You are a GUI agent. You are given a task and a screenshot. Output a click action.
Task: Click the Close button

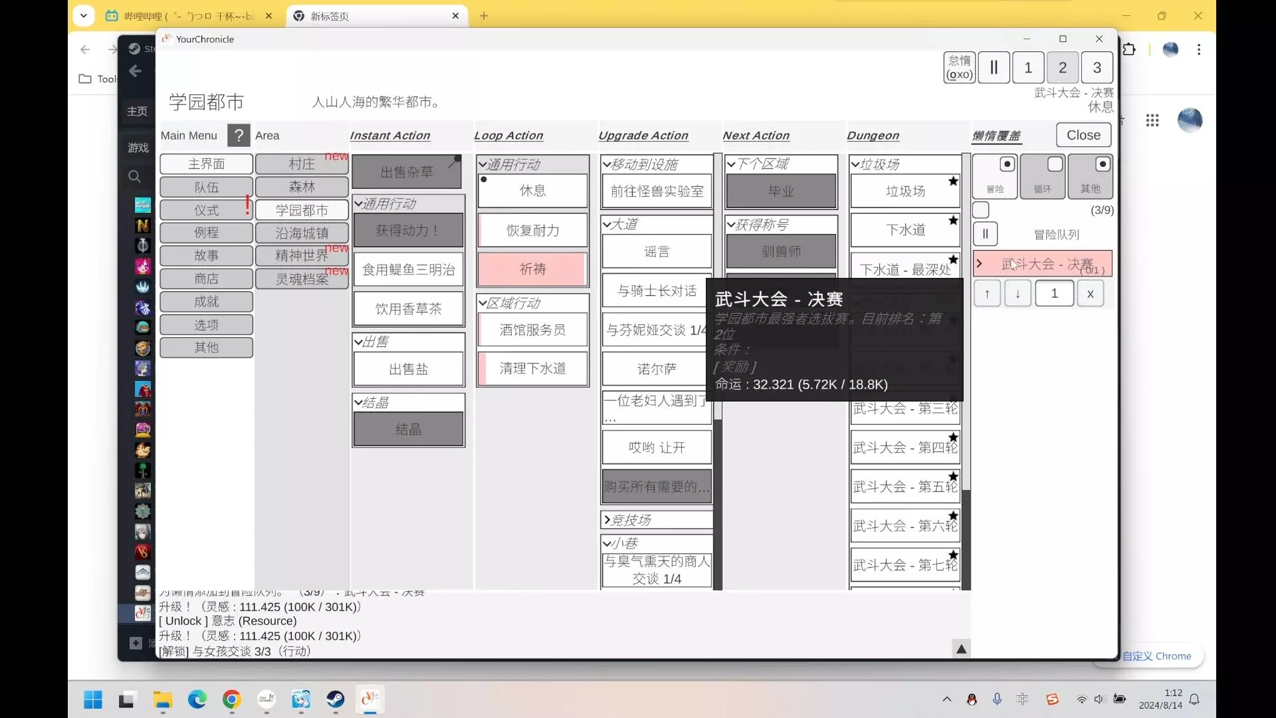point(1083,136)
